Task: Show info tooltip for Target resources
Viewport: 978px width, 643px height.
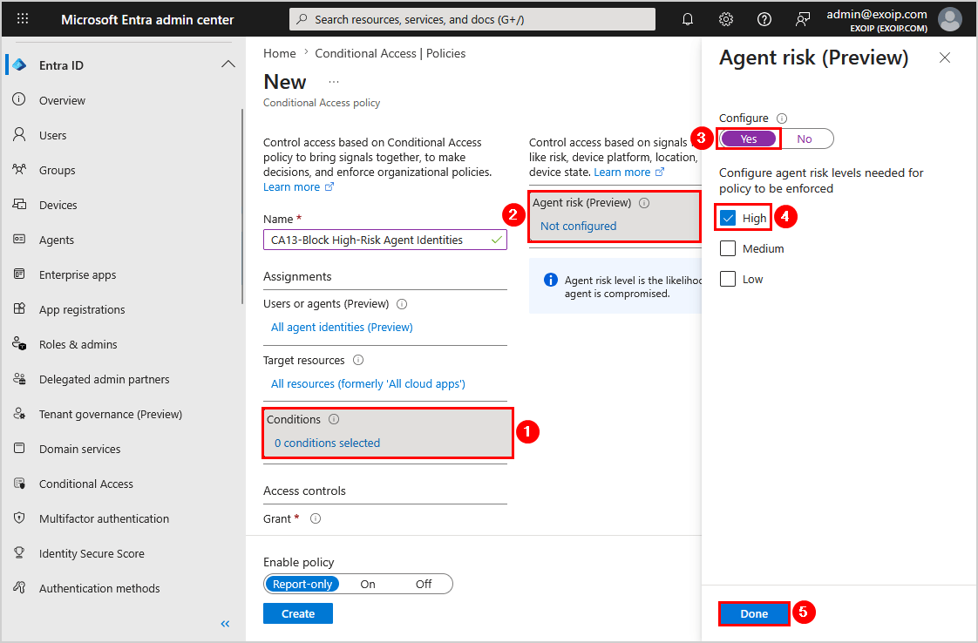Action: point(358,360)
